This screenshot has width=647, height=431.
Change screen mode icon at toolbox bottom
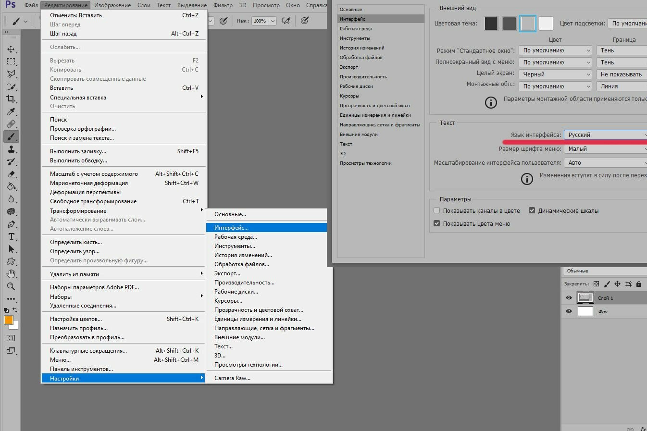pos(11,351)
